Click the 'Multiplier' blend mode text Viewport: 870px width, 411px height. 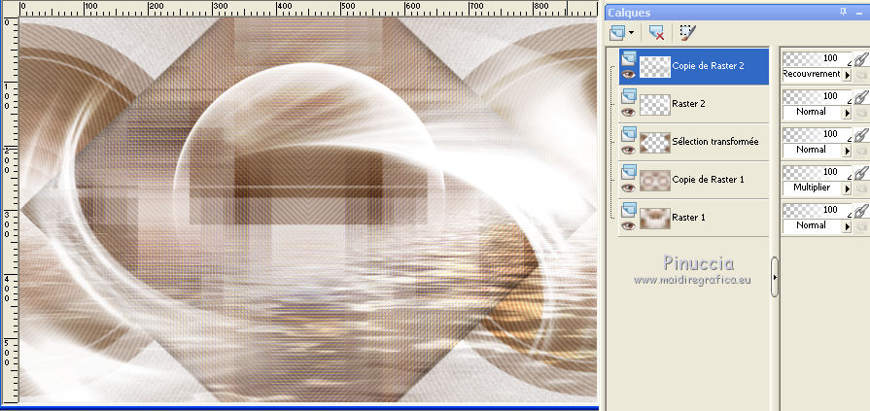812,188
